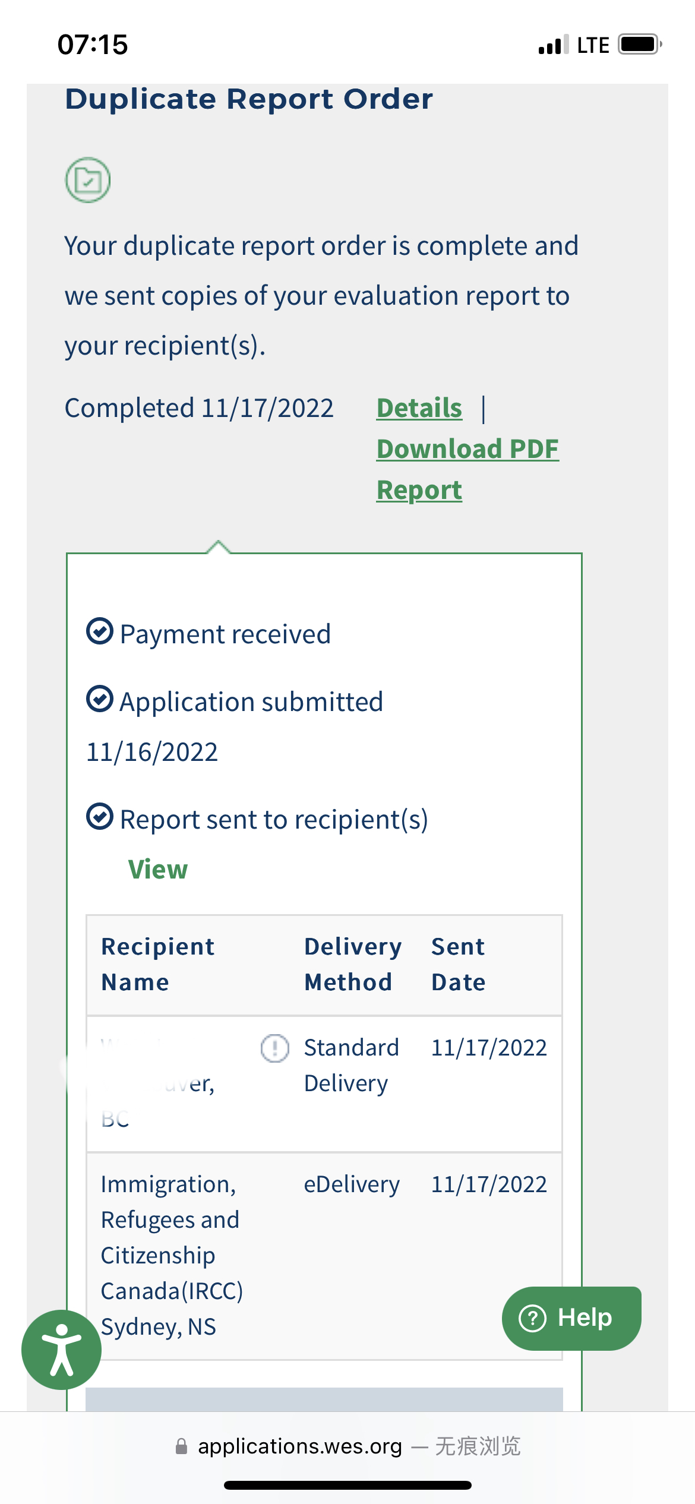
Task: Open the accessibility options button
Action: pyautogui.click(x=61, y=1350)
